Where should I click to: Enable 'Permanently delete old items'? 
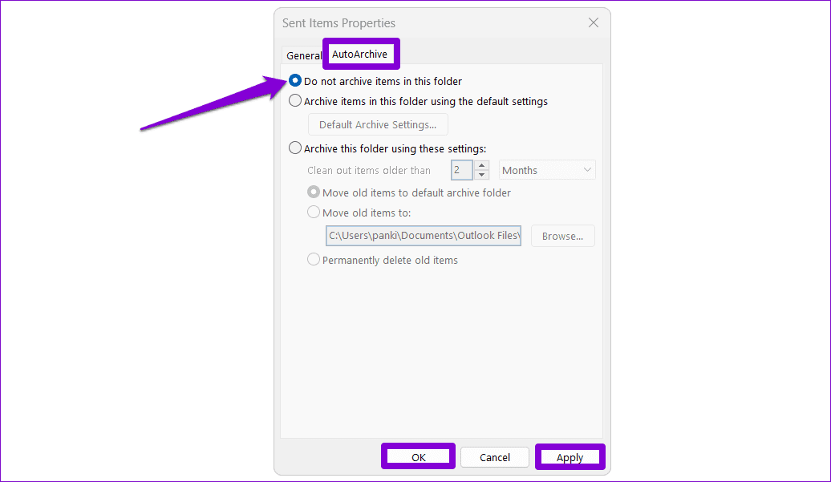(314, 259)
